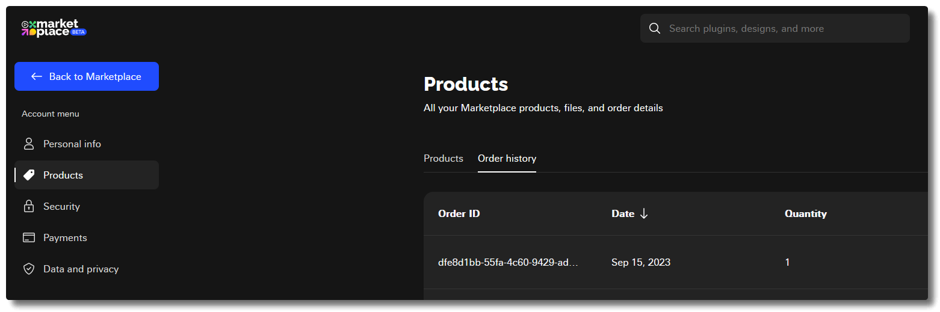Click the Personal info person icon
The width and height of the screenshot is (940, 312).
point(29,144)
